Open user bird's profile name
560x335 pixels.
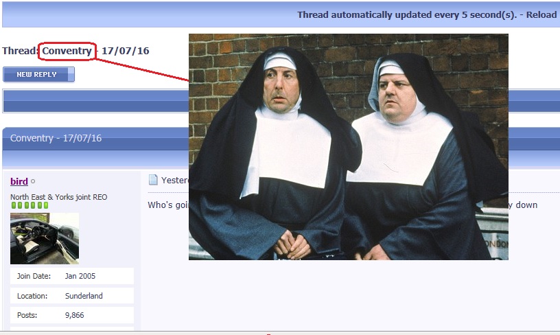coord(19,181)
